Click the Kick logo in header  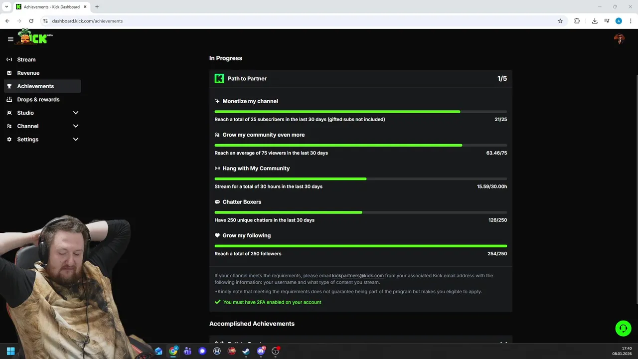[35, 37]
